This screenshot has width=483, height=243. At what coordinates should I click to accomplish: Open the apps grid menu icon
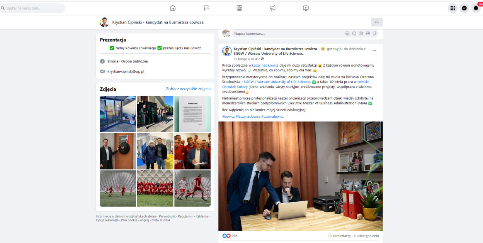(452, 8)
